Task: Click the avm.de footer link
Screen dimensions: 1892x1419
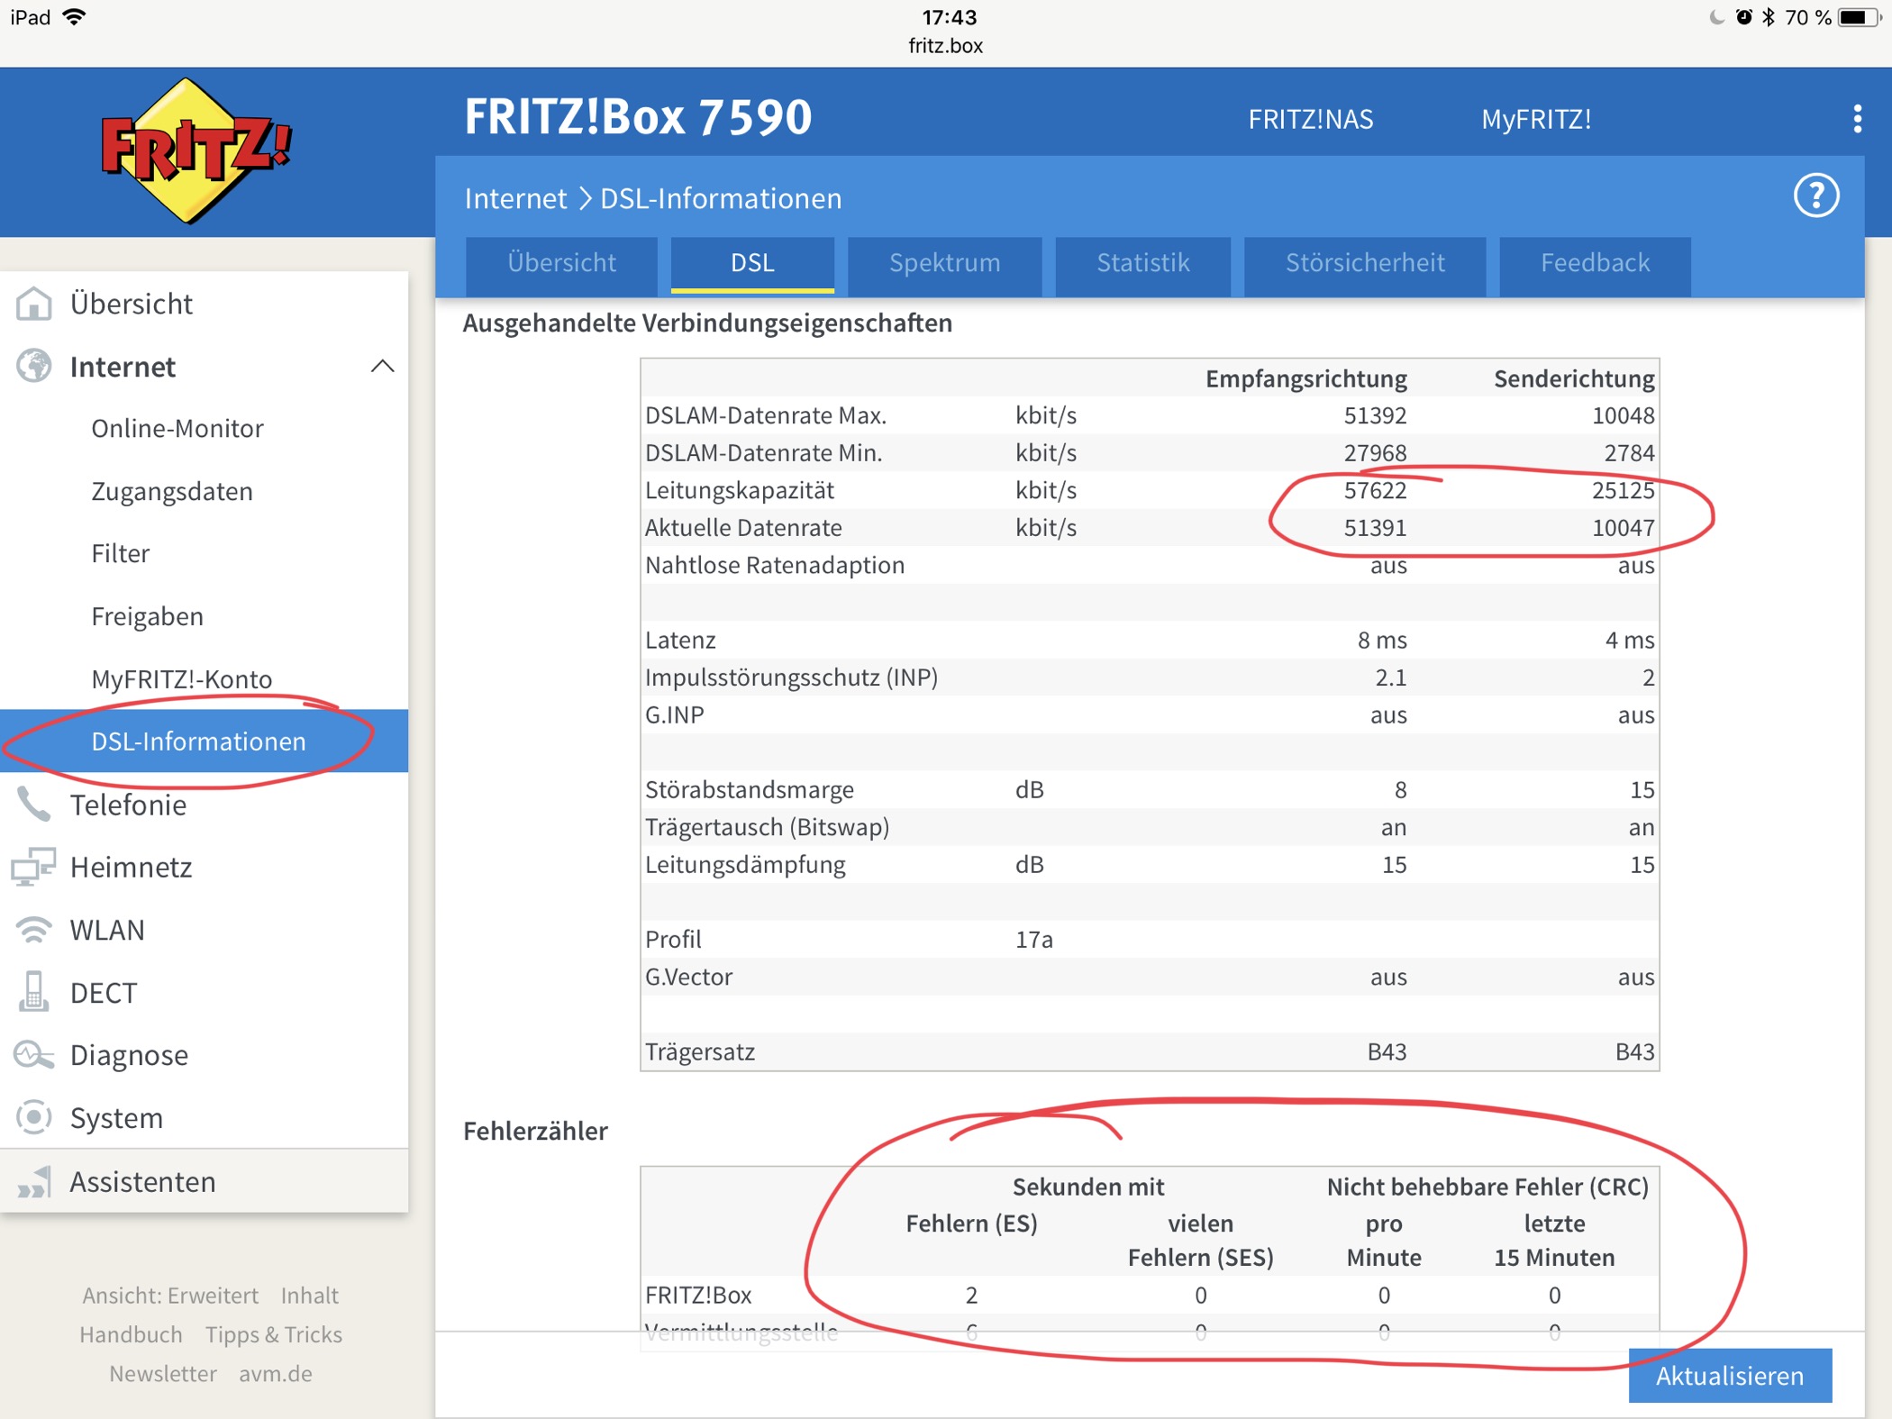Action: point(275,1373)
